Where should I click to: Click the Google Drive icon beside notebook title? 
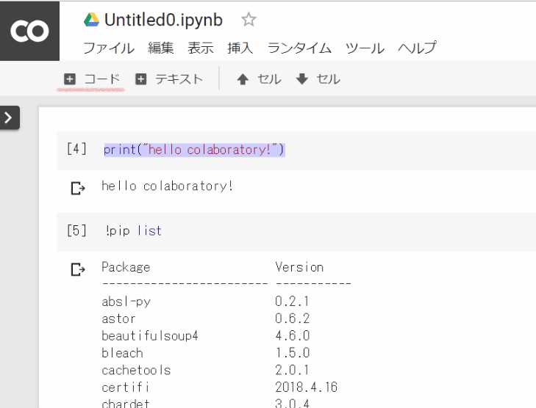pos(91,20)
